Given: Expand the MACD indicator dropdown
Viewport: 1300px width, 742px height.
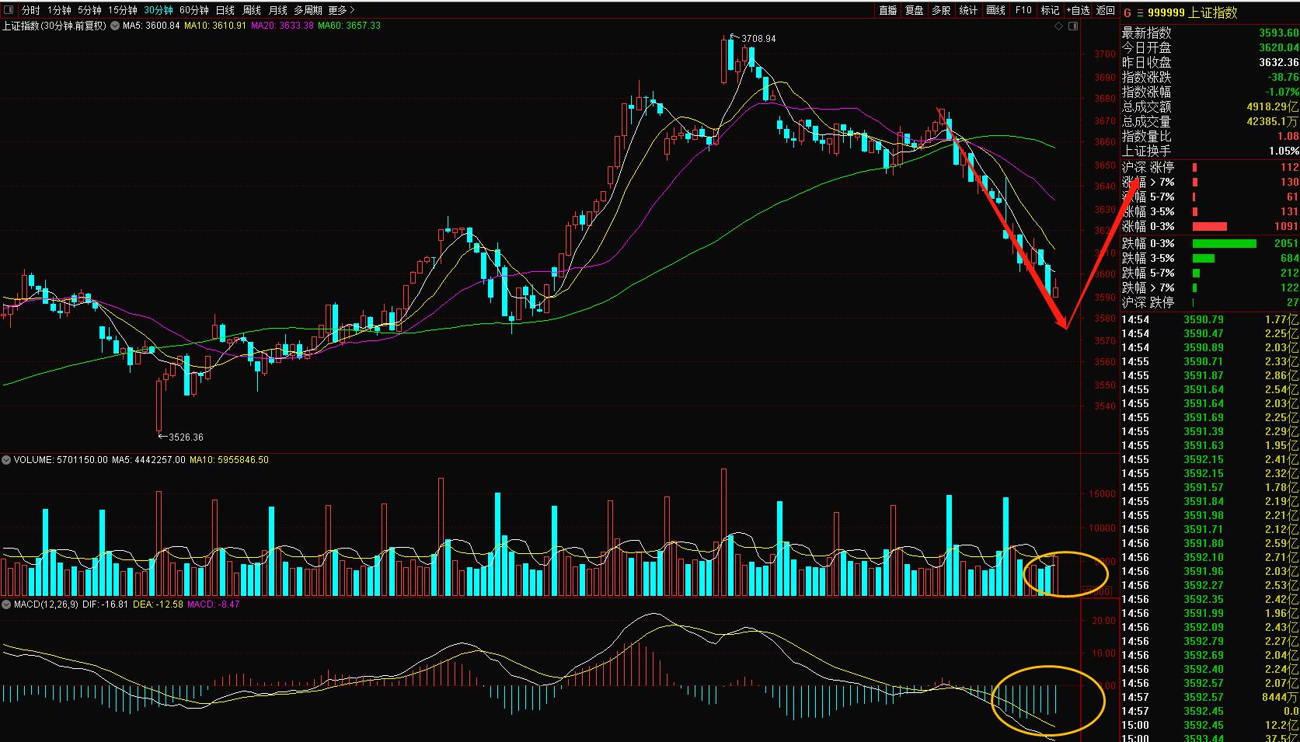Looking at the screenshot, I should point(7,604).
